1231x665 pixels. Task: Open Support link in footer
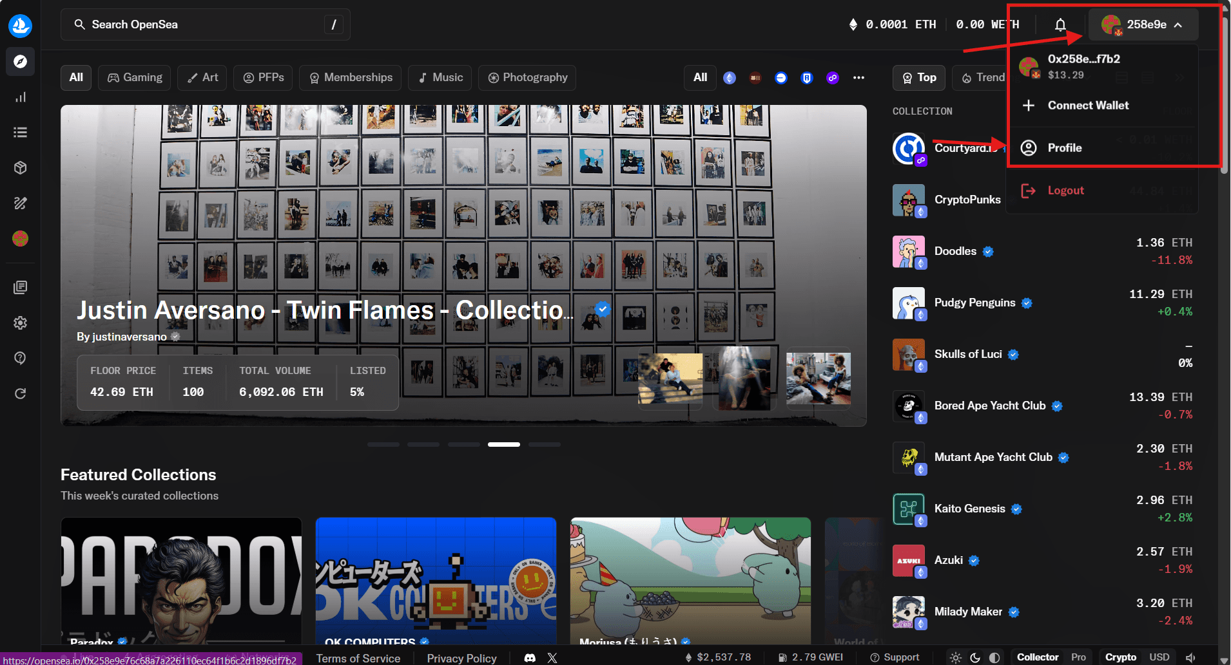895,657
